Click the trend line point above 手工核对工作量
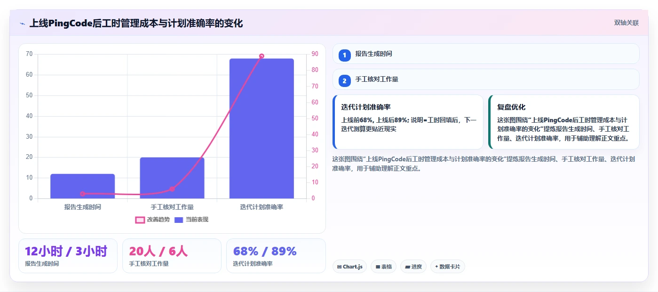Image resolution: width=658 pixels, height=292 pixels. pyautogui.click(x=172, y=189)
